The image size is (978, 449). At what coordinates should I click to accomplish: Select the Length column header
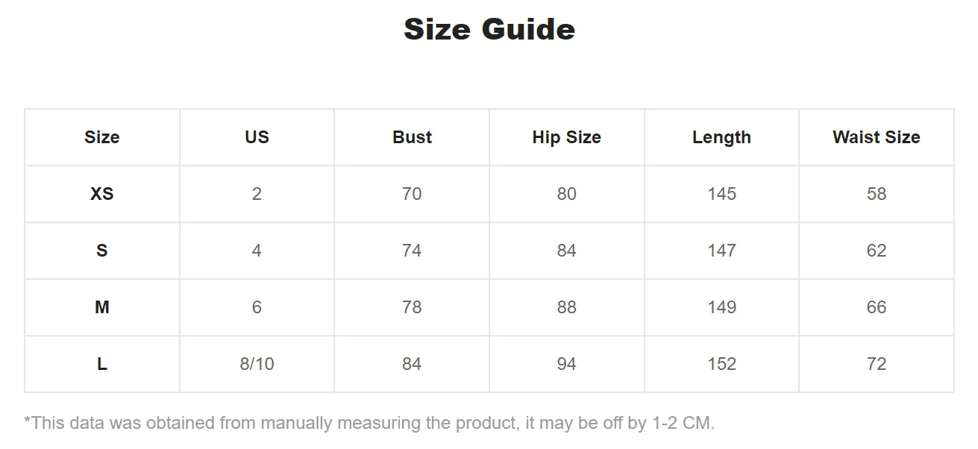point(721,137)
